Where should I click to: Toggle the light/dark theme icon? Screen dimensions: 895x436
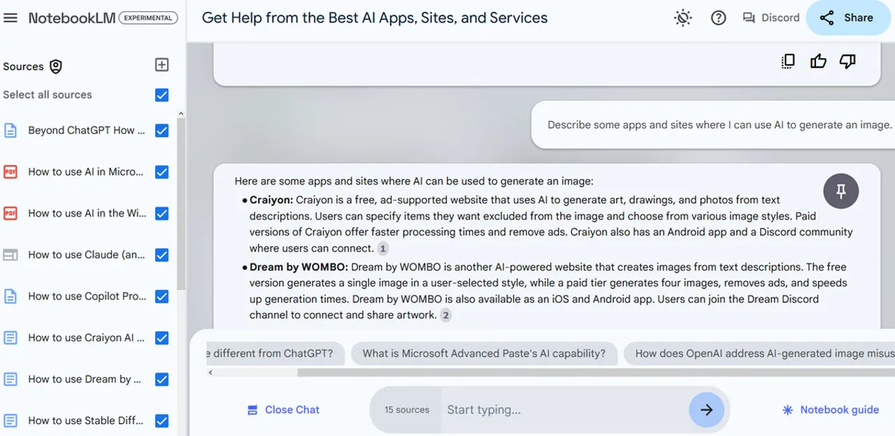(682, 18)
